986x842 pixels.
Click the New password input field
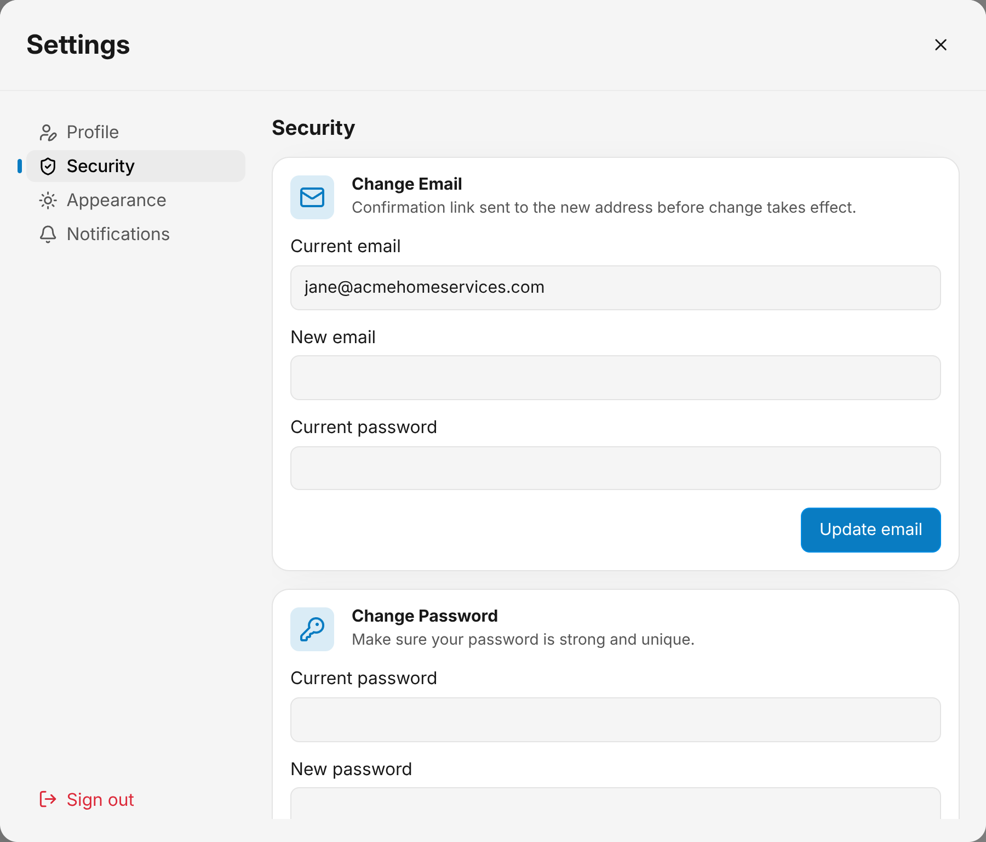coord(616,804)
